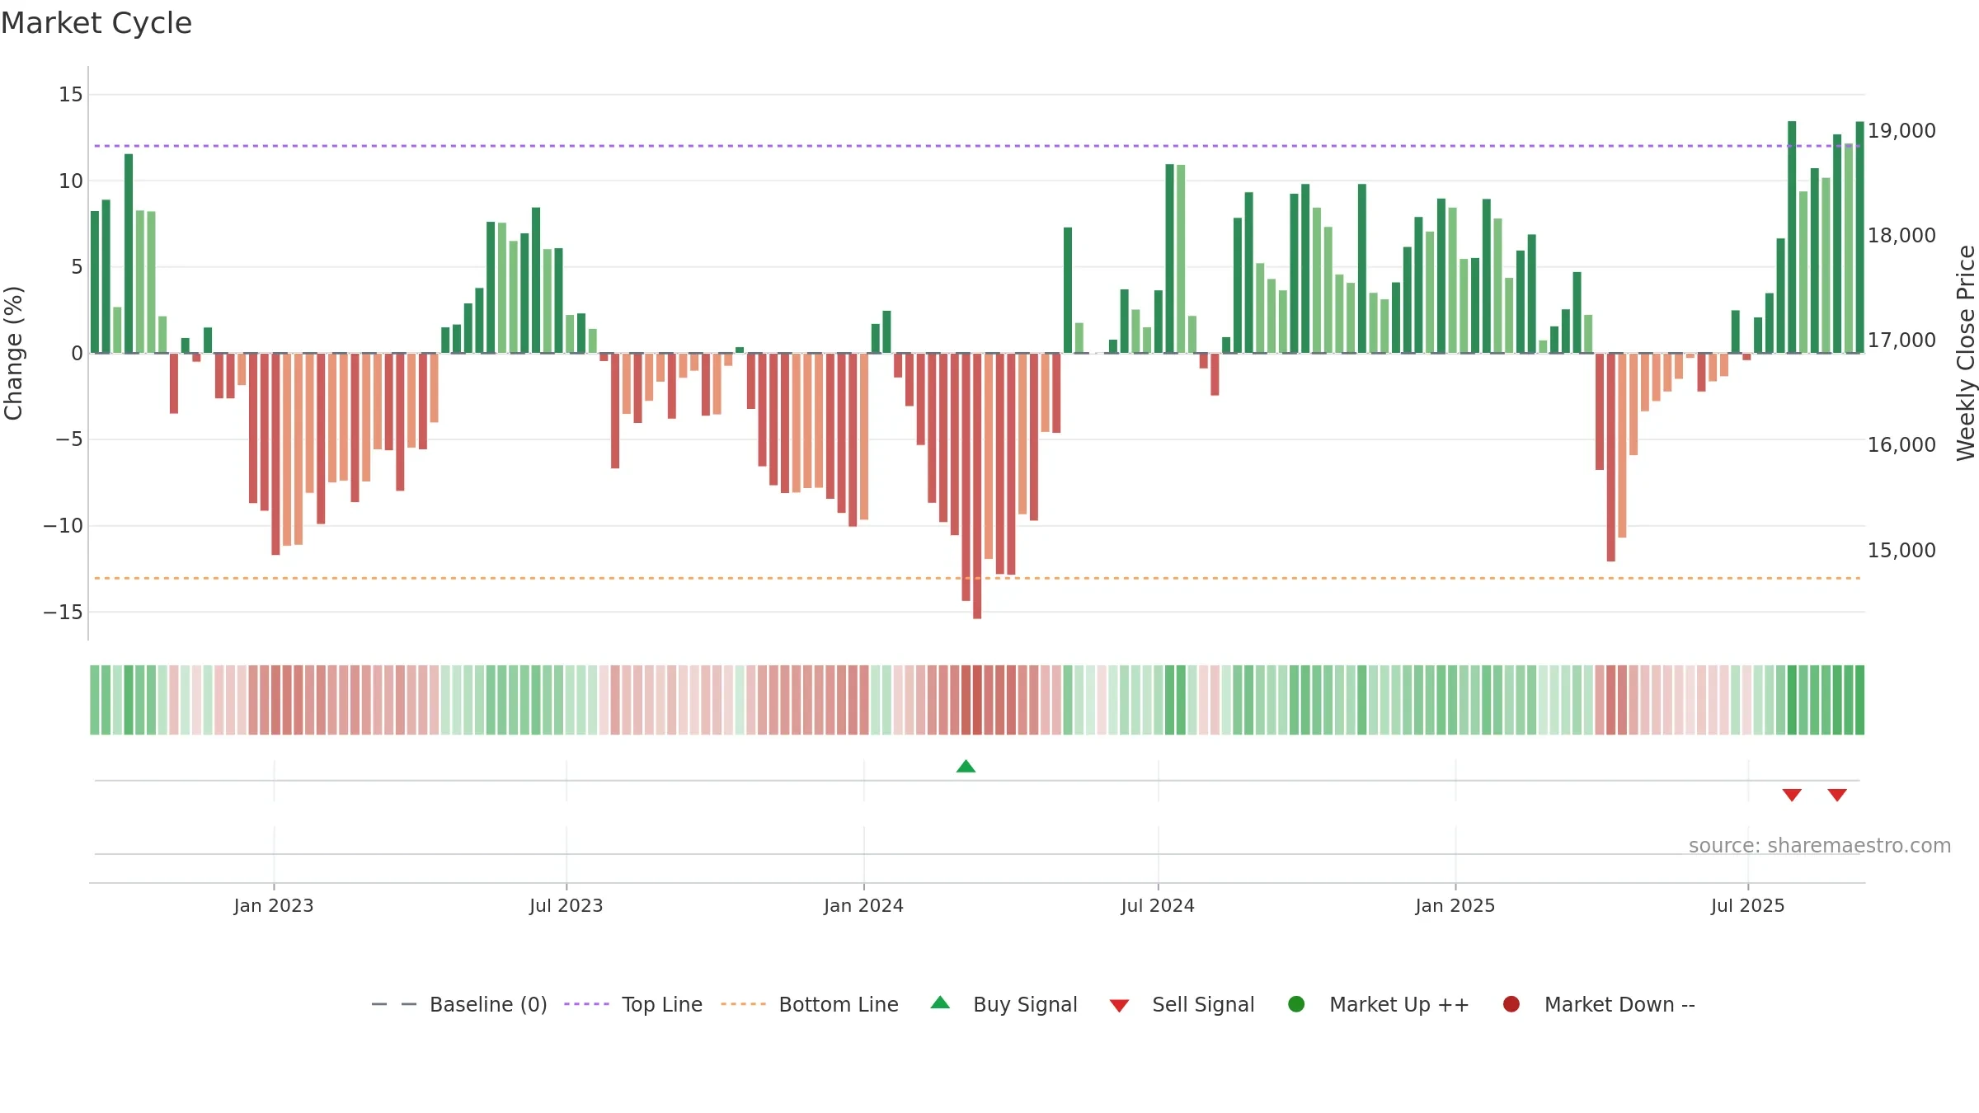Viewport: 1979px width, 1113px height.
Task: Click the gray Baseline legend dash sample
Action: (394, 1004)
